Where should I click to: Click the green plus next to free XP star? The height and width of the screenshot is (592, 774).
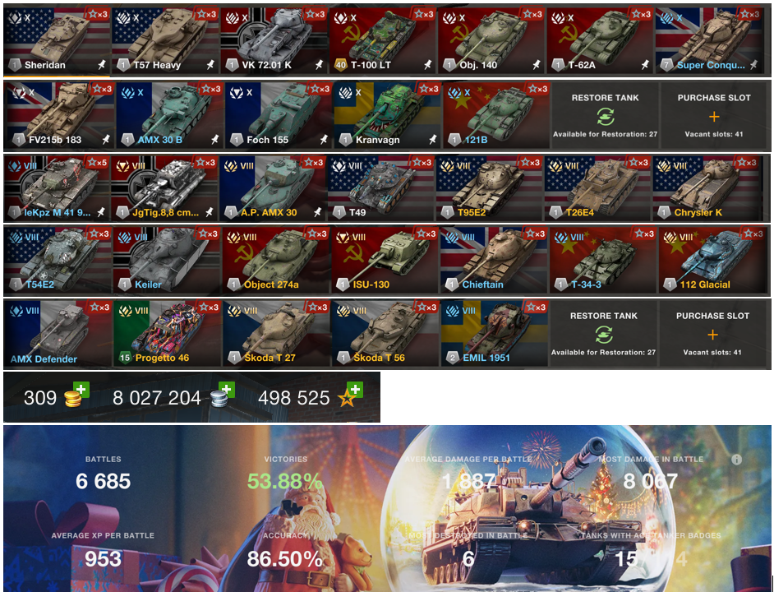click(355, 390)
